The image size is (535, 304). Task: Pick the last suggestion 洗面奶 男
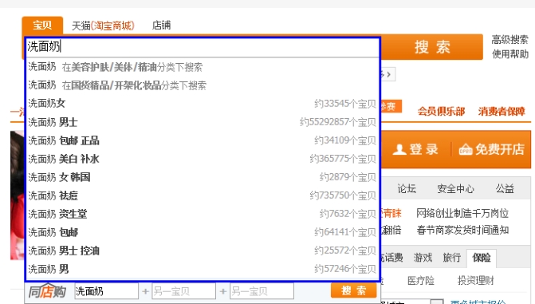point(203,269)
